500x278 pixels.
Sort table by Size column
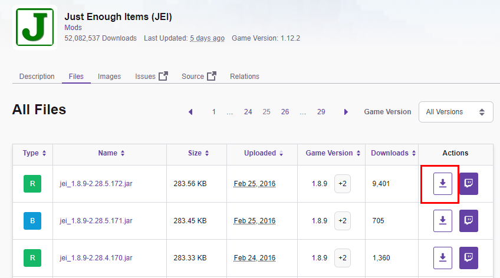198,153
